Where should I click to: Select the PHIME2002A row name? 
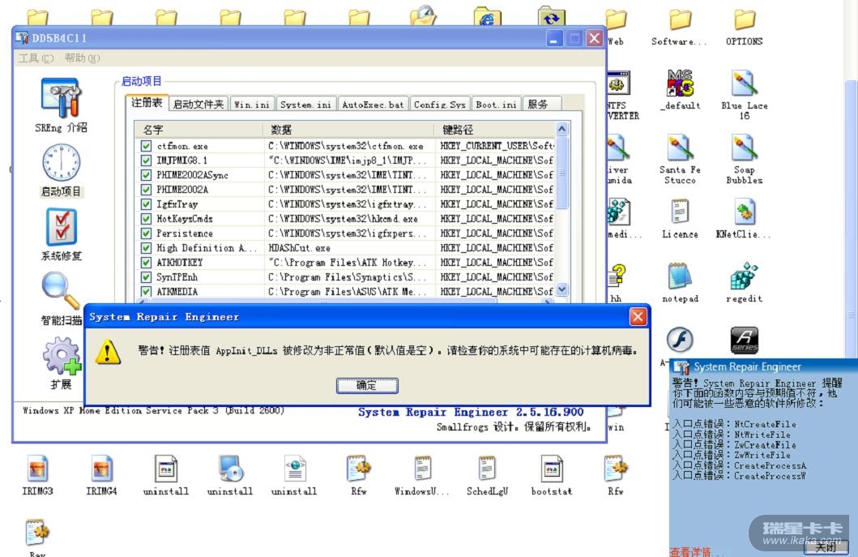182,190
